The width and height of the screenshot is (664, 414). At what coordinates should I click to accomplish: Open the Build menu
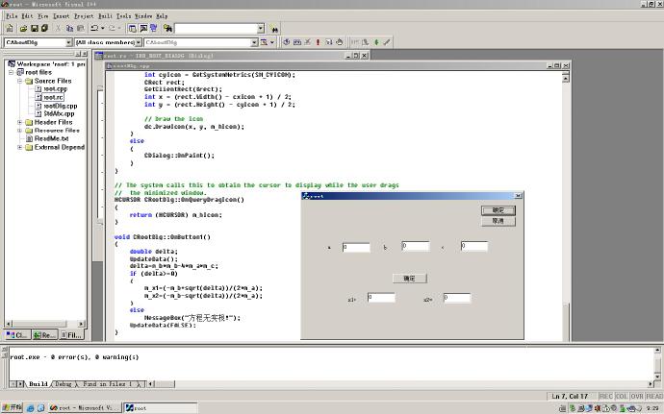(x=105, y=15)
